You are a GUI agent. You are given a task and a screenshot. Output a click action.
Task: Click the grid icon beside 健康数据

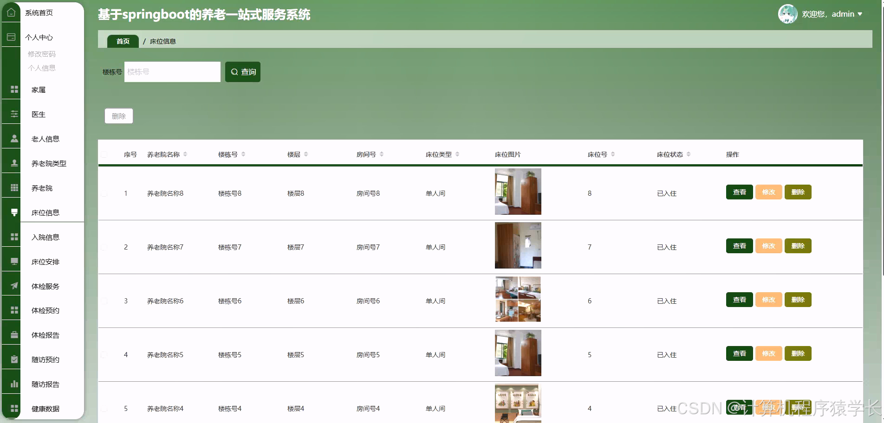tap(14, 409)
